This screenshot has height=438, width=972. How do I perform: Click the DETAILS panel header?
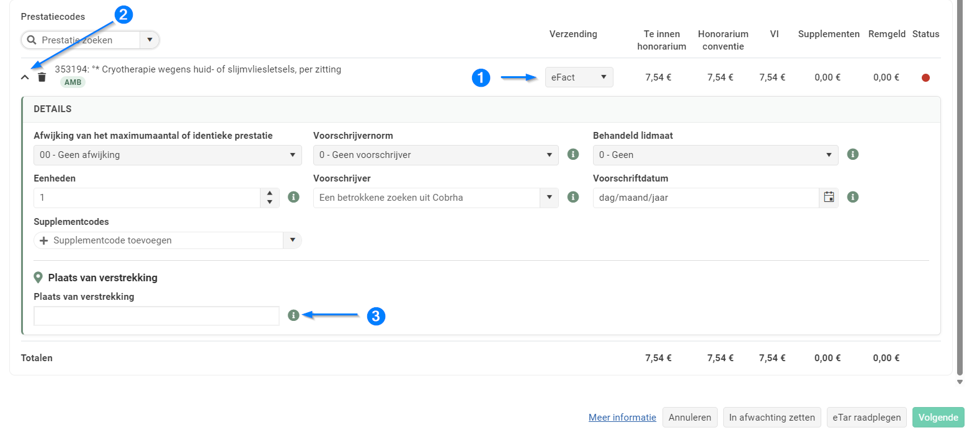point(481,109)
